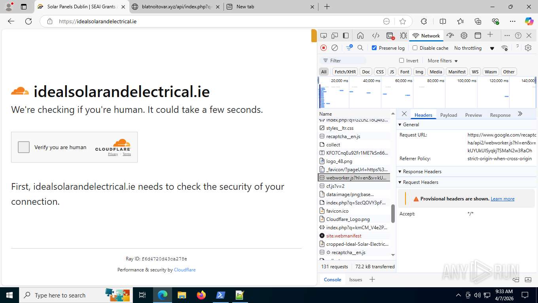Viewport: 538px width, 303px height.
Task: Refresh the browser page
Action: 28,21
